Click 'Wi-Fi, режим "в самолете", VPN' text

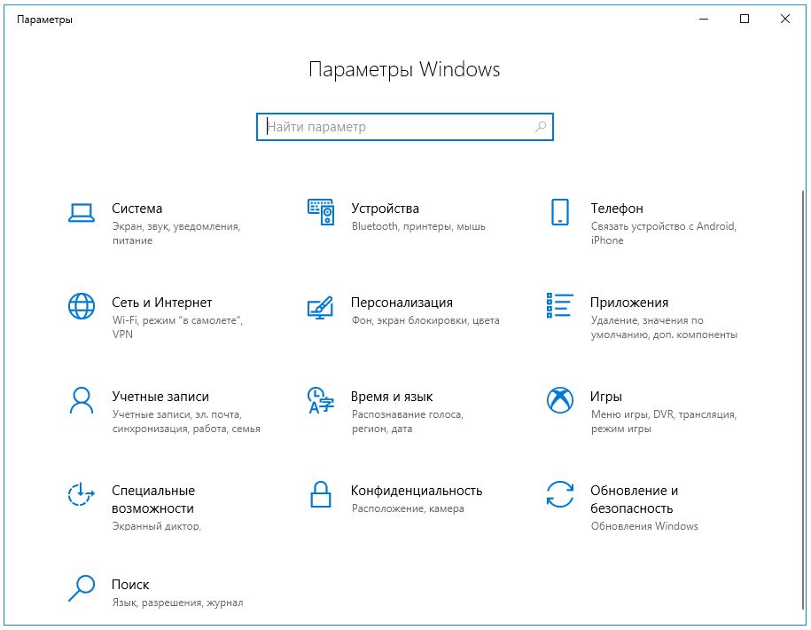(177, 327)
